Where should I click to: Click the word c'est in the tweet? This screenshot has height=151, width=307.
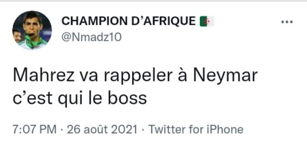[x=33, y=98]
